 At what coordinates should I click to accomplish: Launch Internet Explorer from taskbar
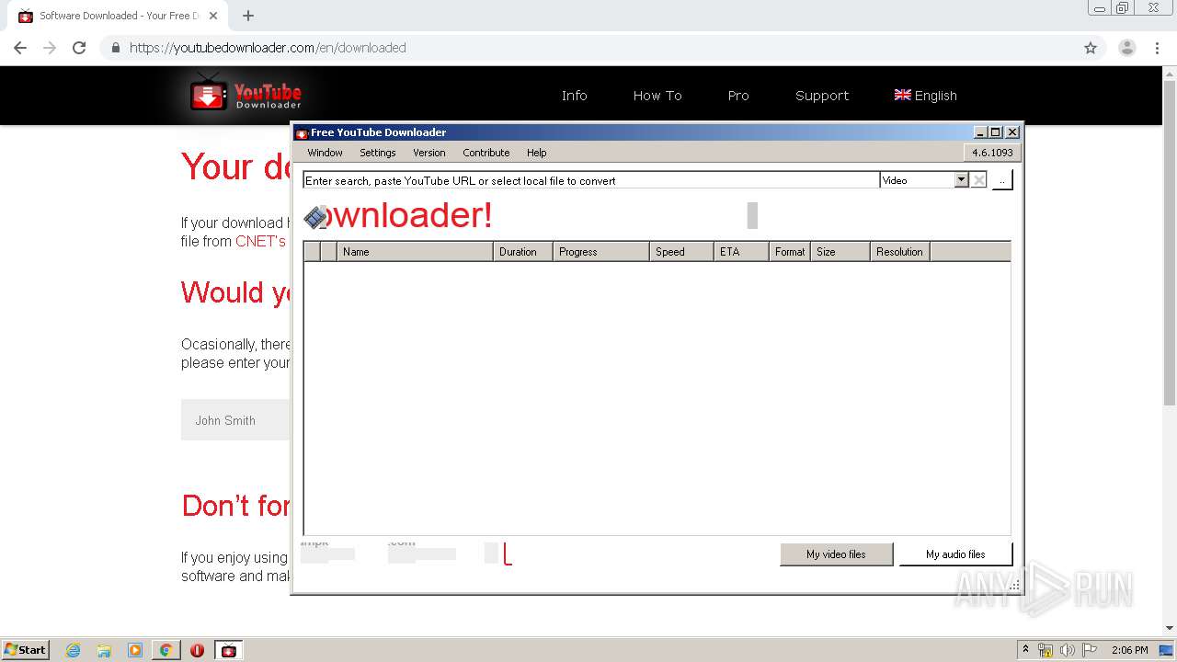[x=73, y=650]
